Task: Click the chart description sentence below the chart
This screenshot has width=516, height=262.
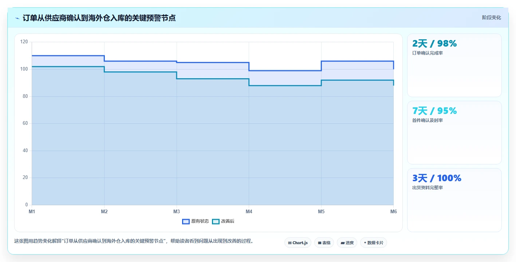Action: pyautogui.click(x=134, y=241)
